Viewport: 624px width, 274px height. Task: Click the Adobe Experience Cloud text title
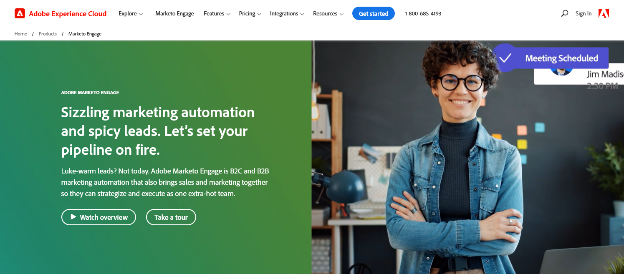click(x=68, y=14)
